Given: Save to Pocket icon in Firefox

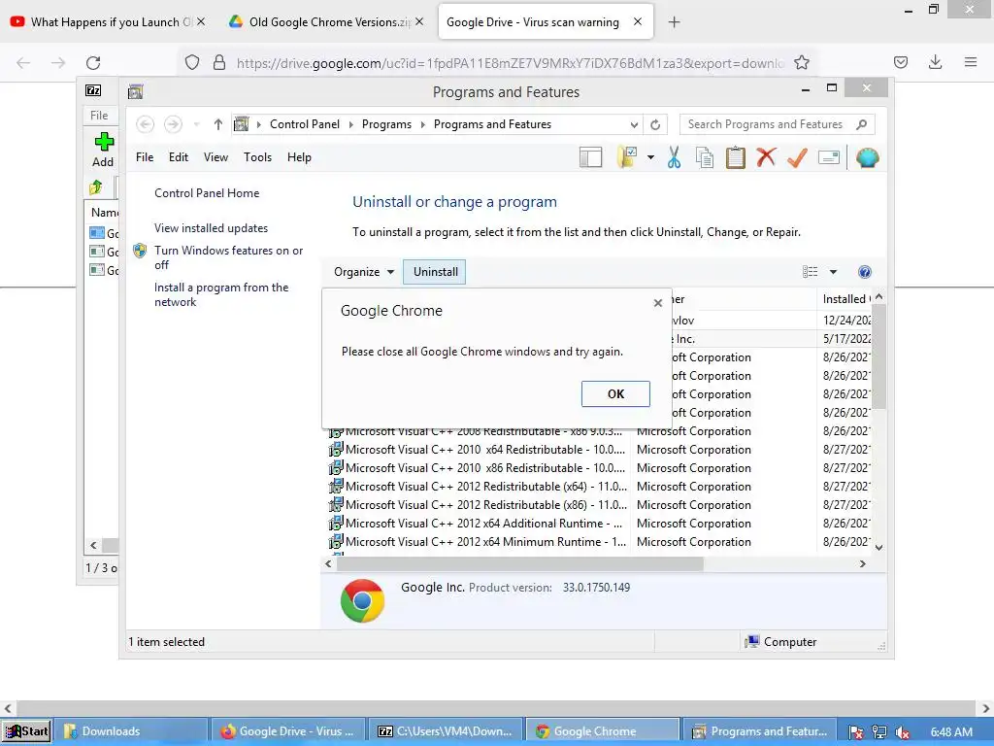Looking at the screenshot, I should pos(900,62).
